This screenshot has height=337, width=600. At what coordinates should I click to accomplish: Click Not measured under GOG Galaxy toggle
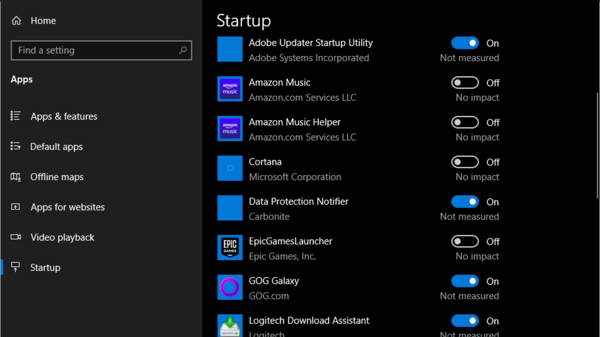click(x=469, y=296)
